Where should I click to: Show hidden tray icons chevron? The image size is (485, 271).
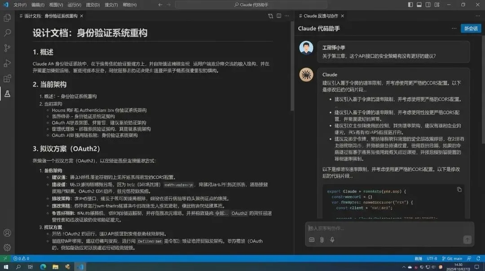404,267
